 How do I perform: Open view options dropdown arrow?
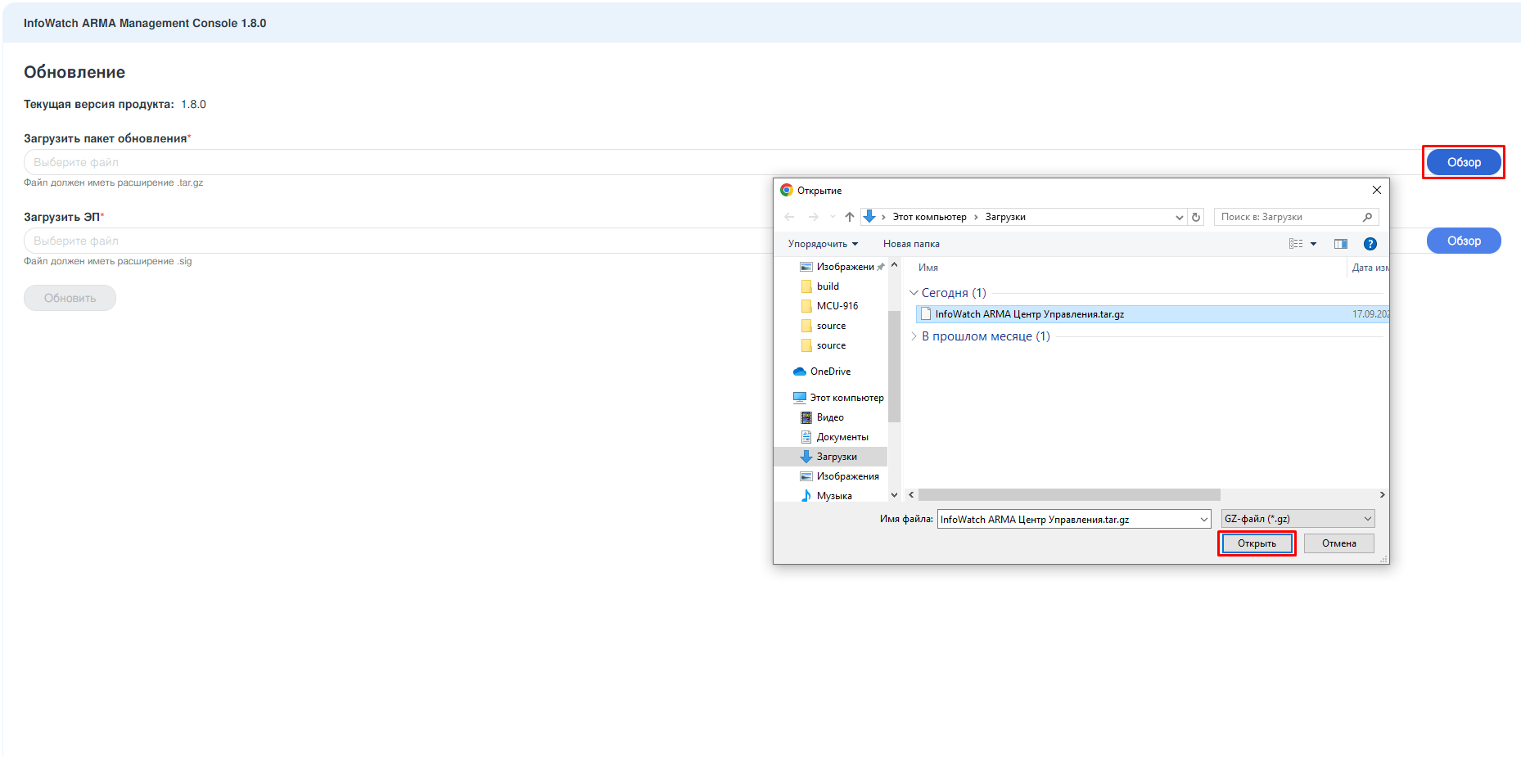(1313, 244)
